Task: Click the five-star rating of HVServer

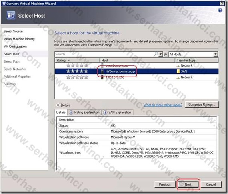Action: click(77, 71)
